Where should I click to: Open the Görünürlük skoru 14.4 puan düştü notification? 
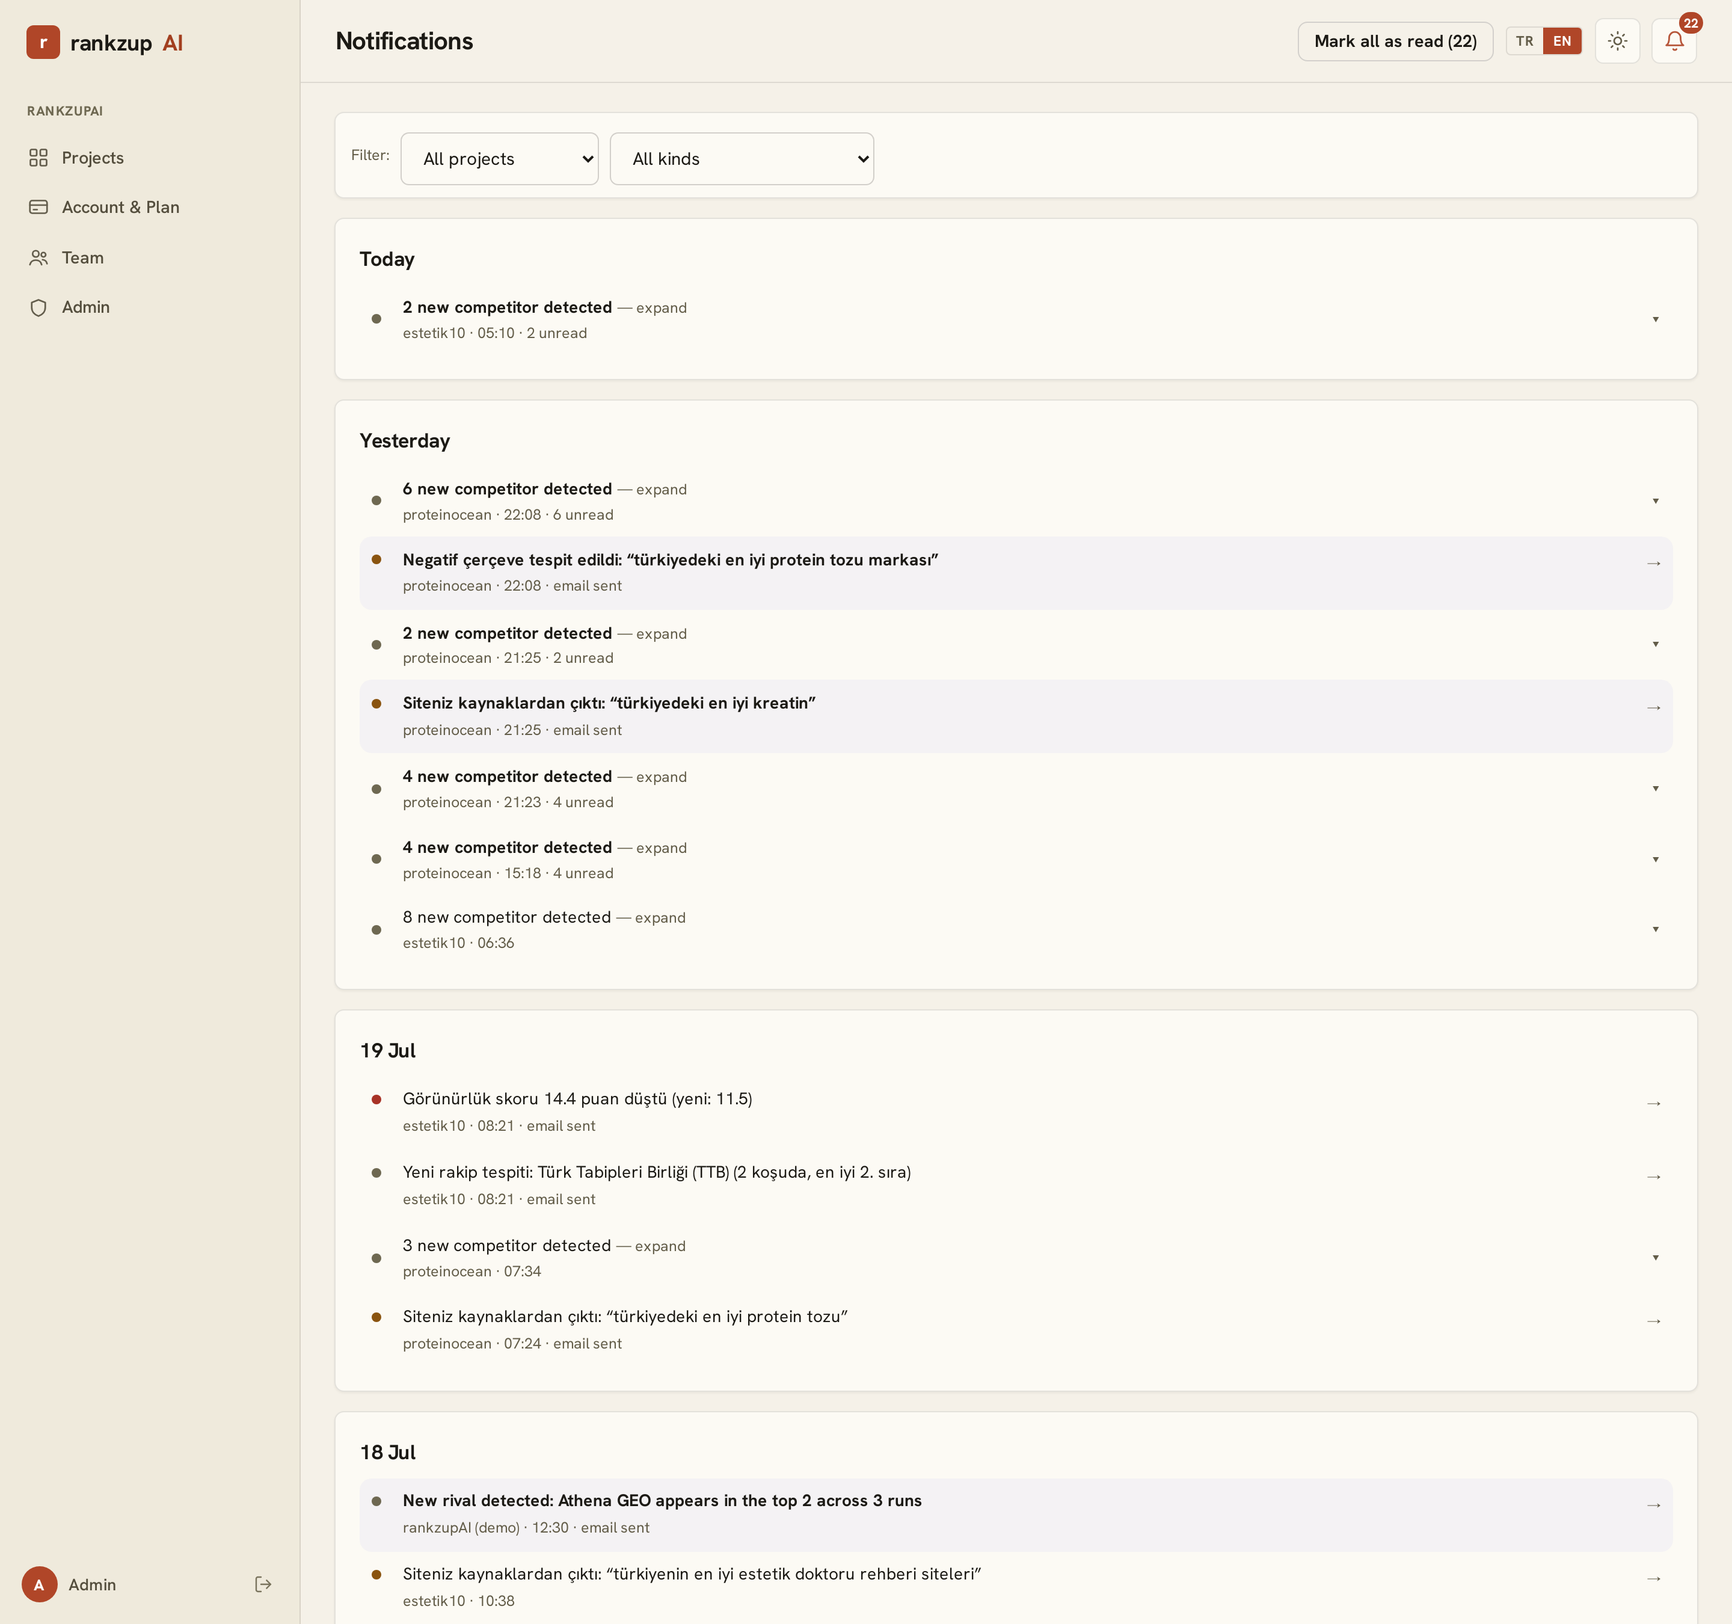coord(1016,1112)
